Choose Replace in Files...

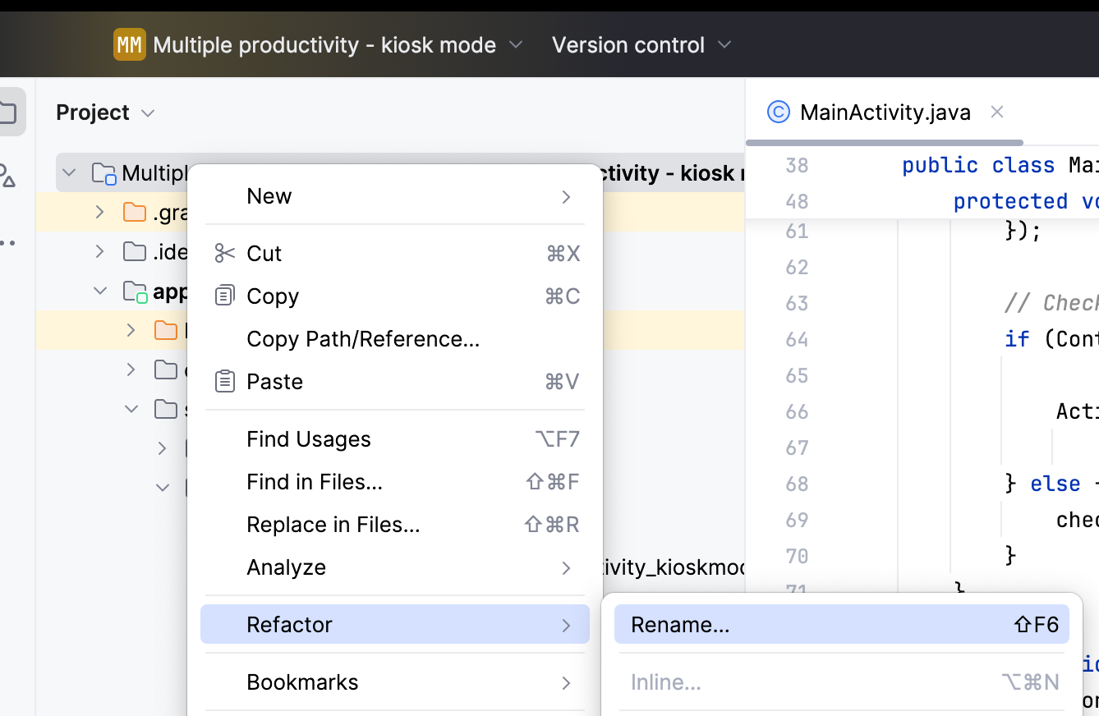(395, 525)
